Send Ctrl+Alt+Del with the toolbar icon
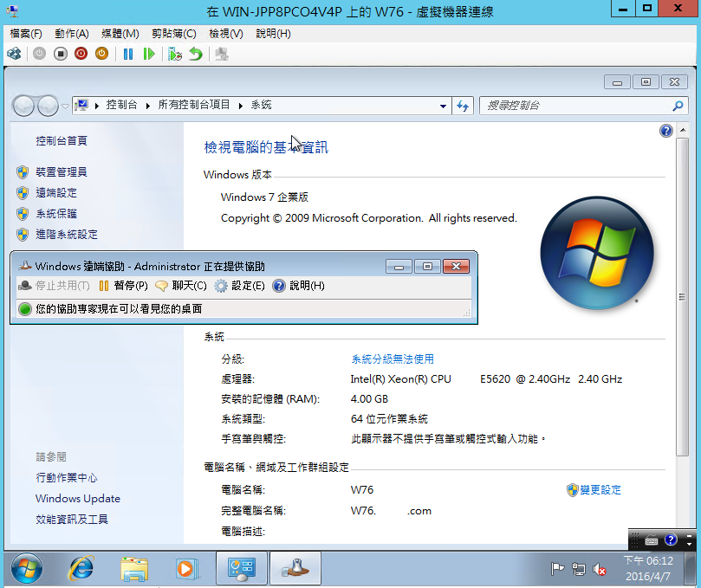Image resolution: width=701 pixels, height=588 pixels. 15,54
